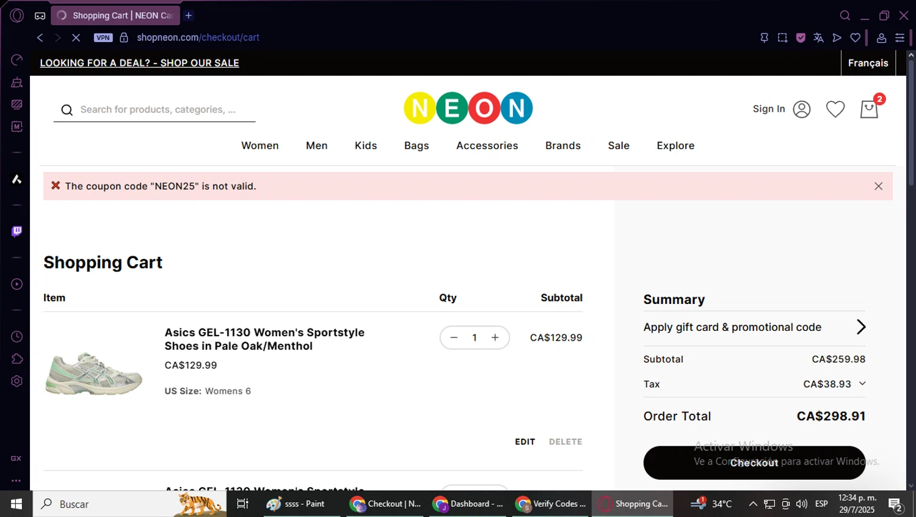
Task: Stop loading the page
Action: click(x=76, y=37)
